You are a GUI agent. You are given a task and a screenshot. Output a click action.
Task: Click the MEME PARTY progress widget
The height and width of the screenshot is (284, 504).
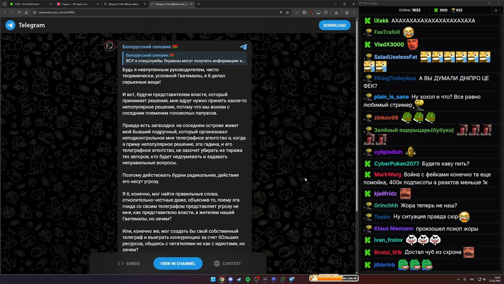pos(334,278)
